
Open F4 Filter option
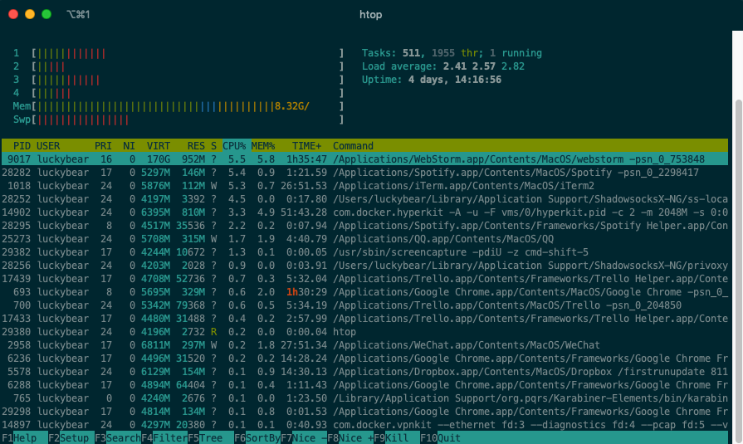tap(164, 437)
